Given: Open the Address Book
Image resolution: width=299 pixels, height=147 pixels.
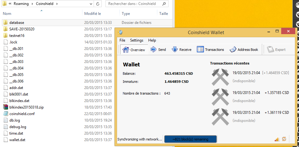Looking at the screenshot, I should click(244, 50).
